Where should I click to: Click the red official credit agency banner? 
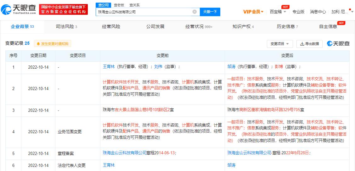63,9
